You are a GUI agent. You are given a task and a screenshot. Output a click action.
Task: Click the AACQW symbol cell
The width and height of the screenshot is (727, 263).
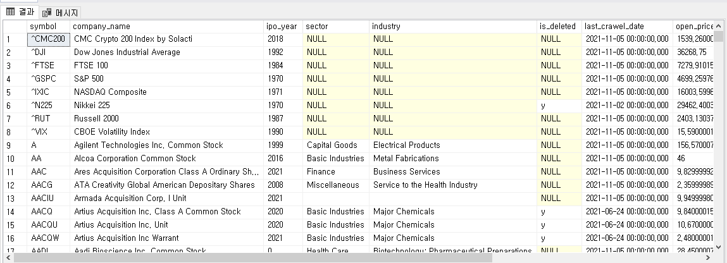(x=48, y=238)
